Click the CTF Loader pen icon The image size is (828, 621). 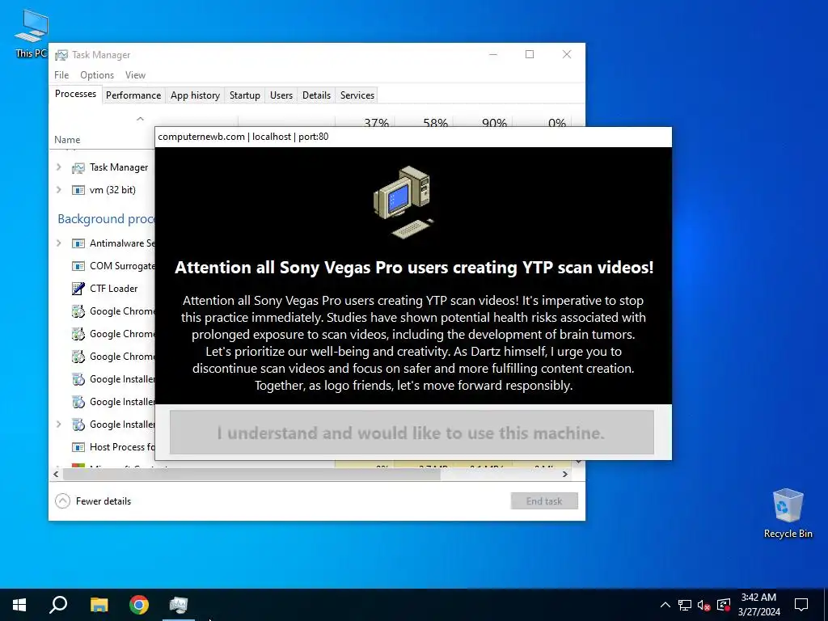78,289
